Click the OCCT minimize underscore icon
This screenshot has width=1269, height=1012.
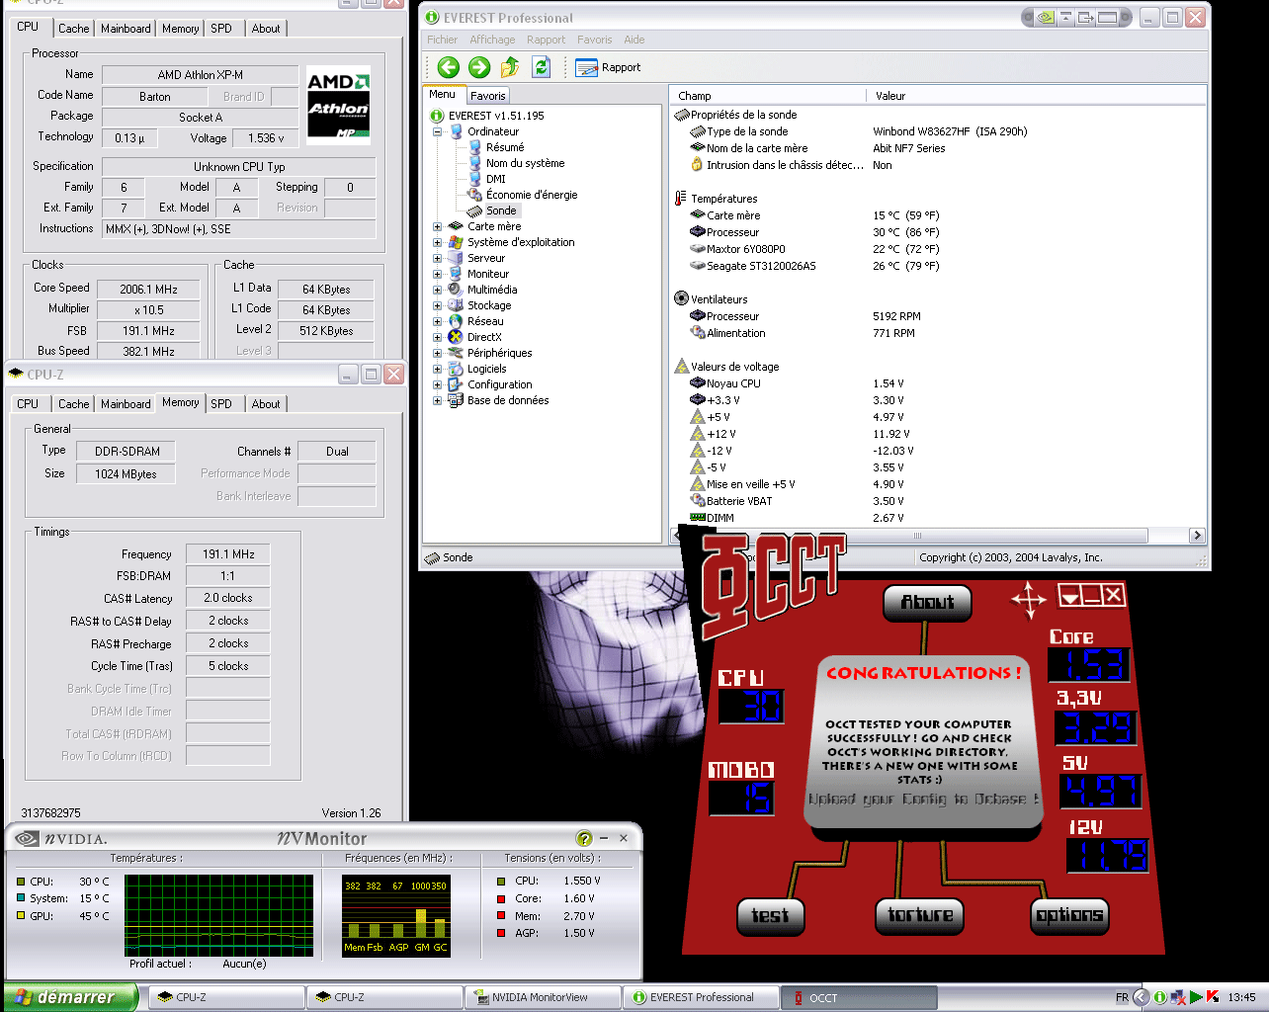coord(1091,595)
